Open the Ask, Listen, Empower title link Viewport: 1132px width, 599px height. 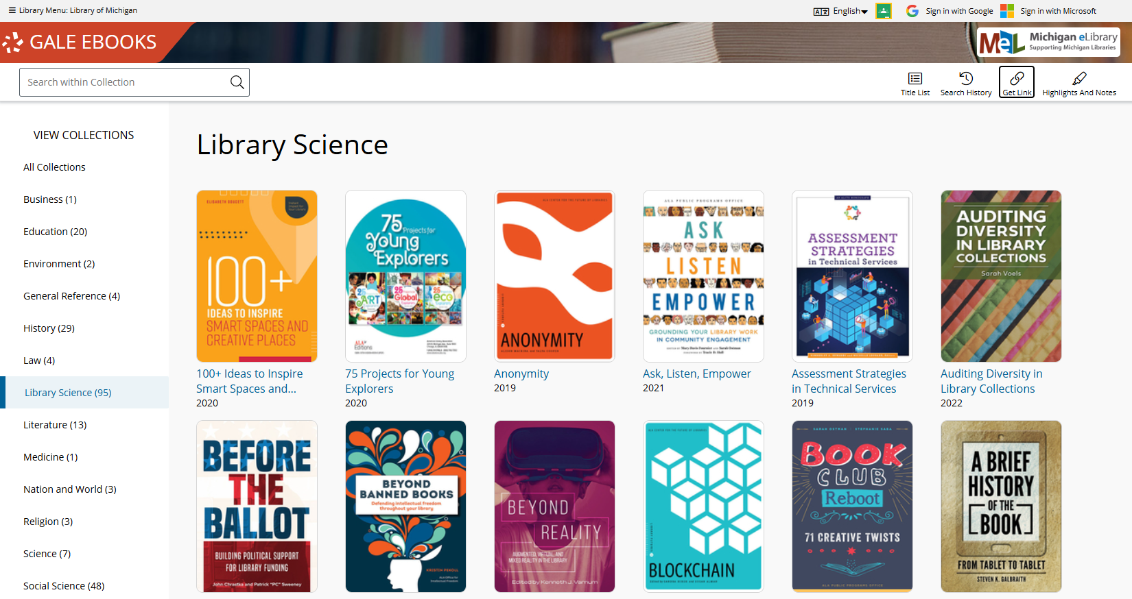pos(696,374)
